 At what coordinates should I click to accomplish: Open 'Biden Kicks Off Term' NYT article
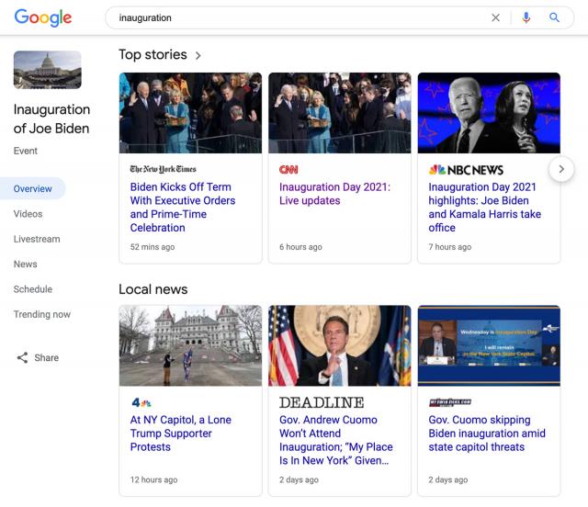tap(183, 208)
